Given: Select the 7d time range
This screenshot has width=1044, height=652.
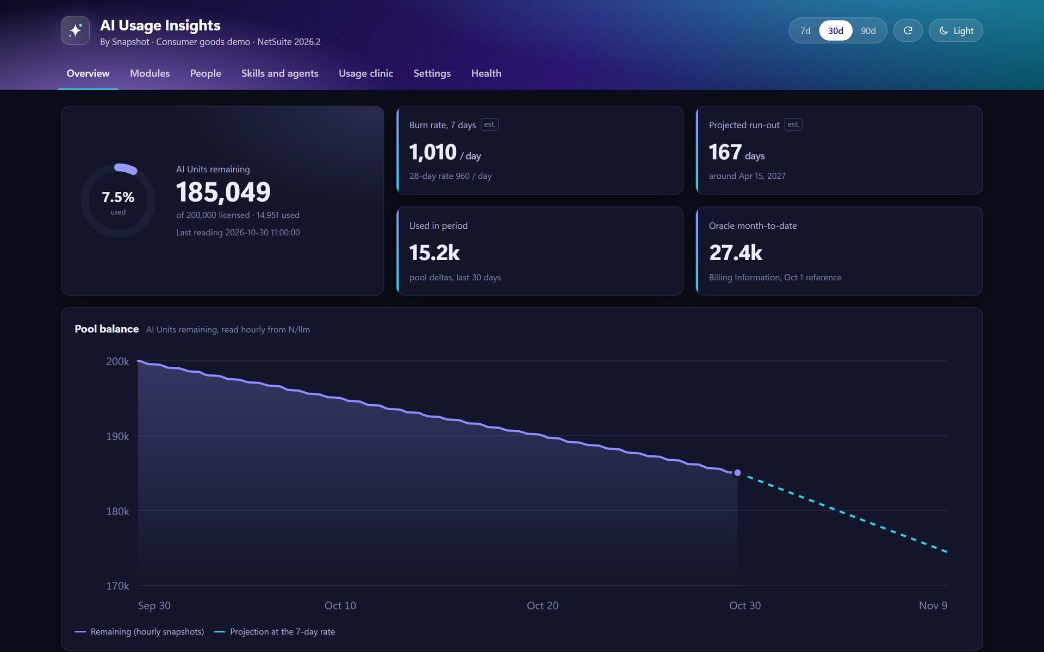Looking at the screenshot, I should click(x=805, y=30).
